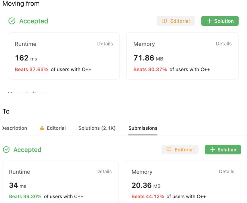
Task: Click the top Accepted status text
Action: [x=34, y=21]
